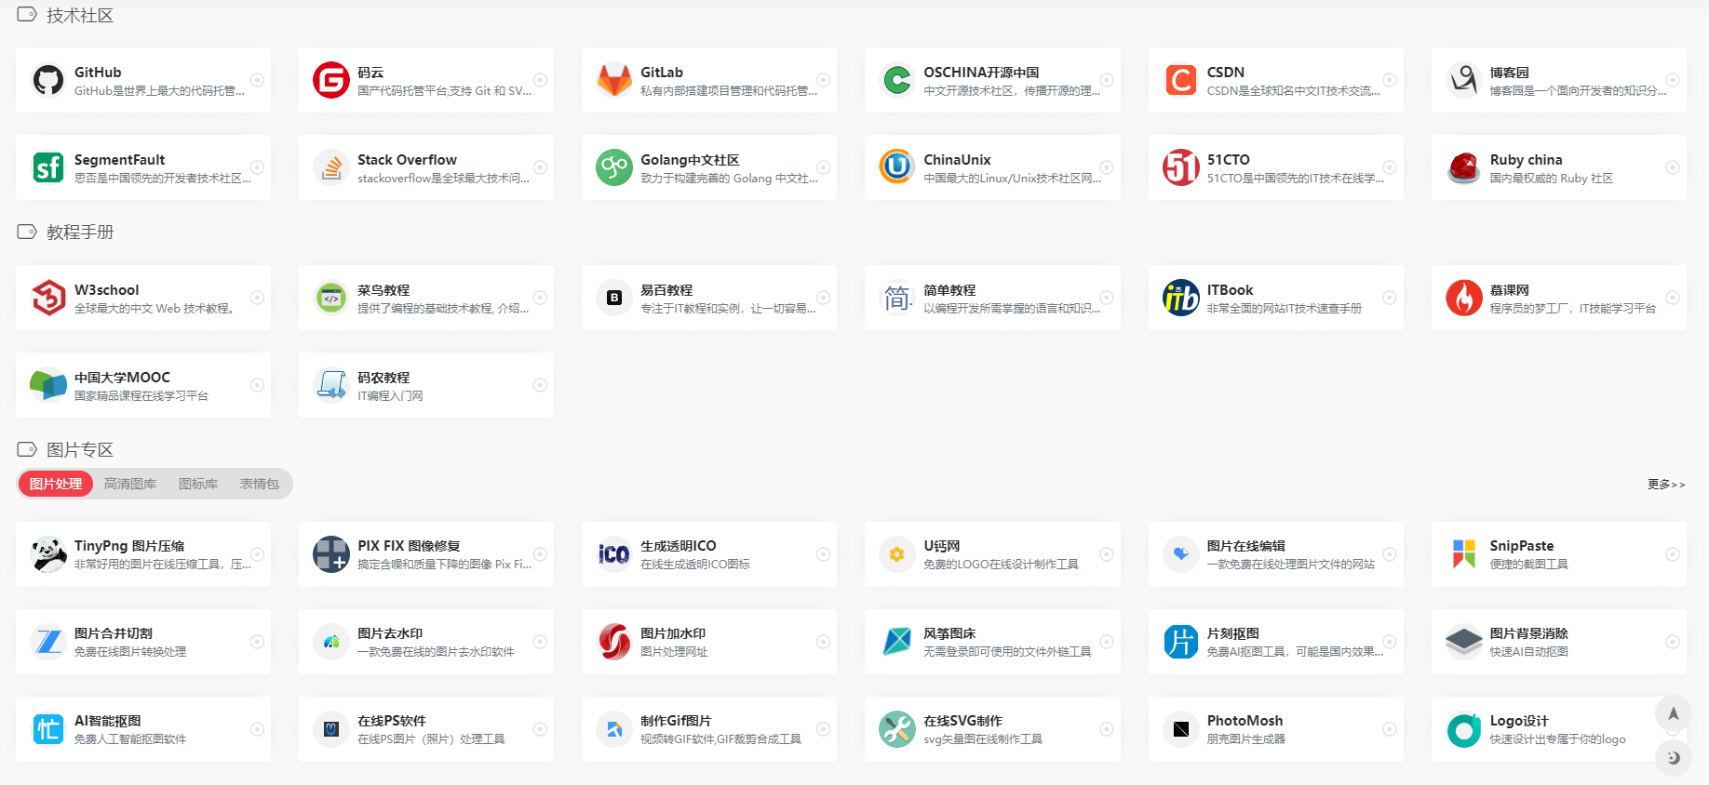Open the Logo设计 teal ring icon

(1464, 729)
